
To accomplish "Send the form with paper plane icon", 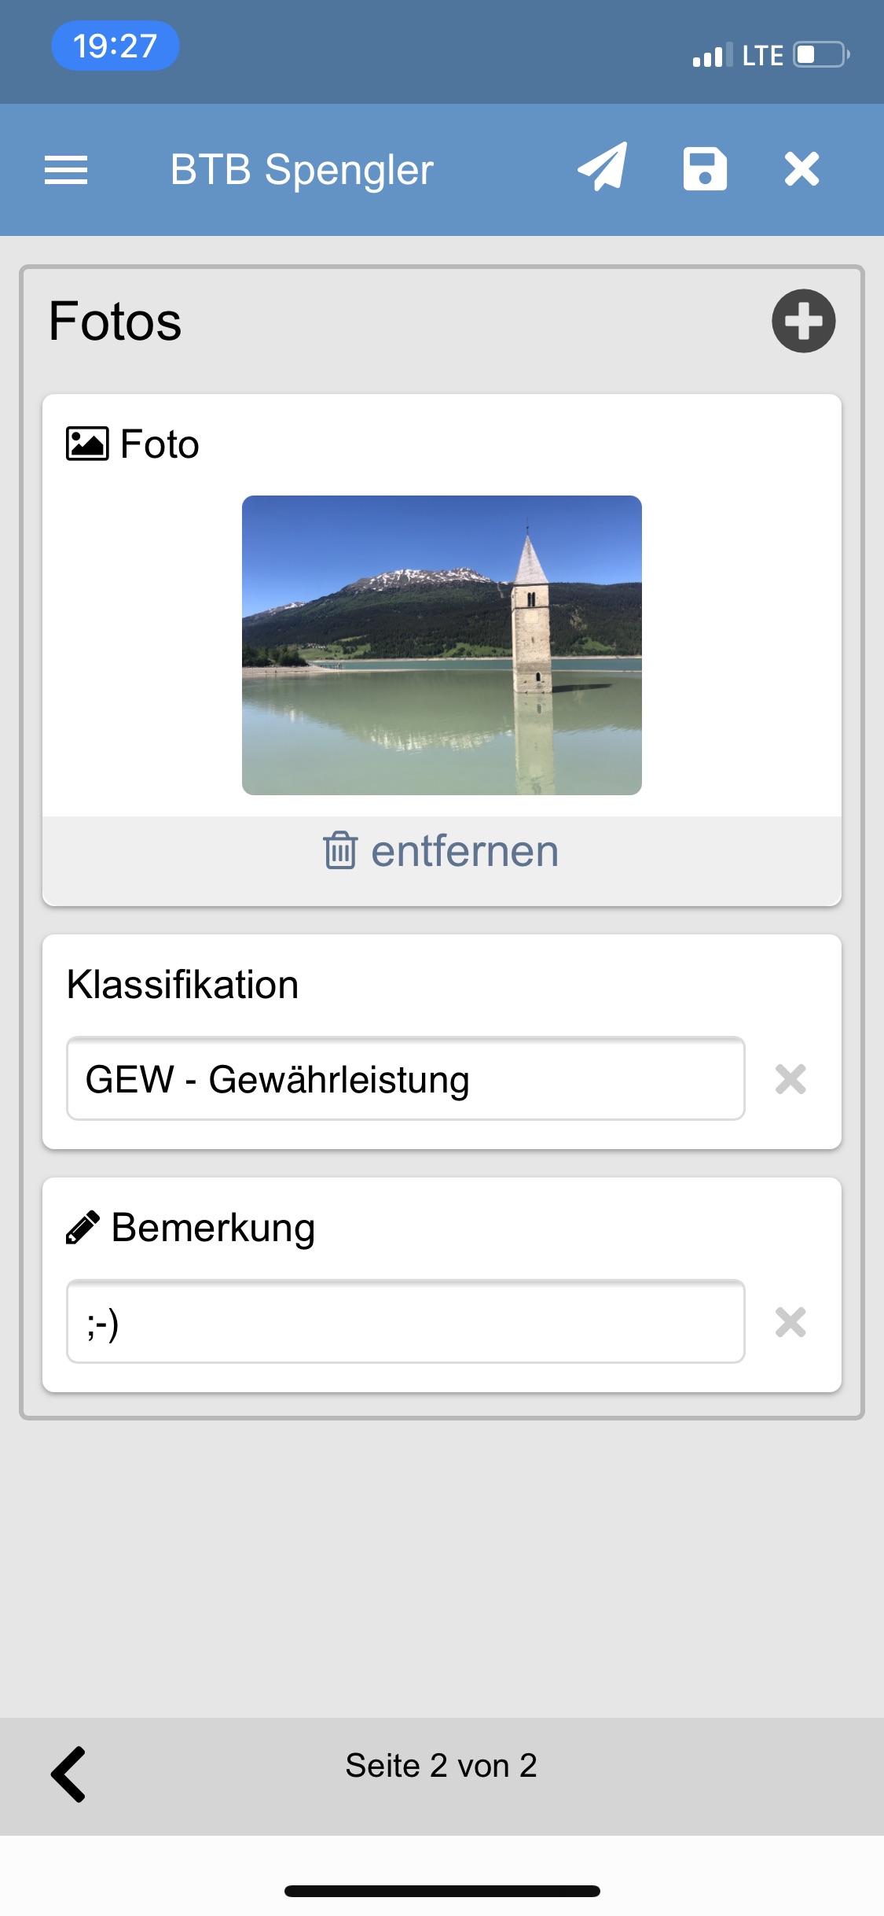I will pos(603,168).
